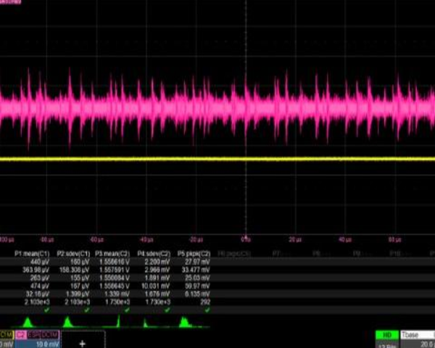435x348 pixels.
Task: Click the pink C2 channel badge
Action: [20, 334]
